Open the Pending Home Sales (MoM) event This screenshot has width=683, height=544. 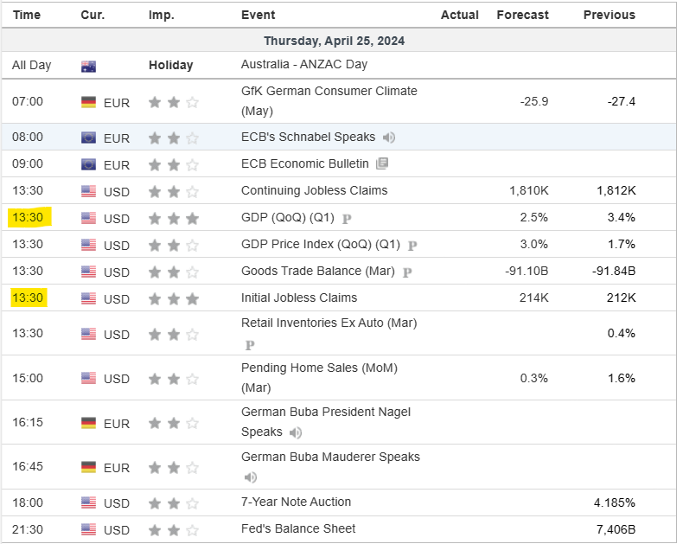point(319,368)
